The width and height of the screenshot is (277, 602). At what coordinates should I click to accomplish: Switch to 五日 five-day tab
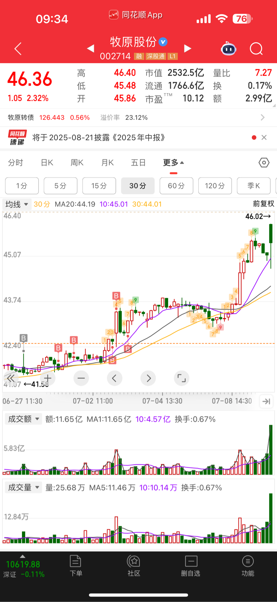pyautogui.click(x=138, y=163)
